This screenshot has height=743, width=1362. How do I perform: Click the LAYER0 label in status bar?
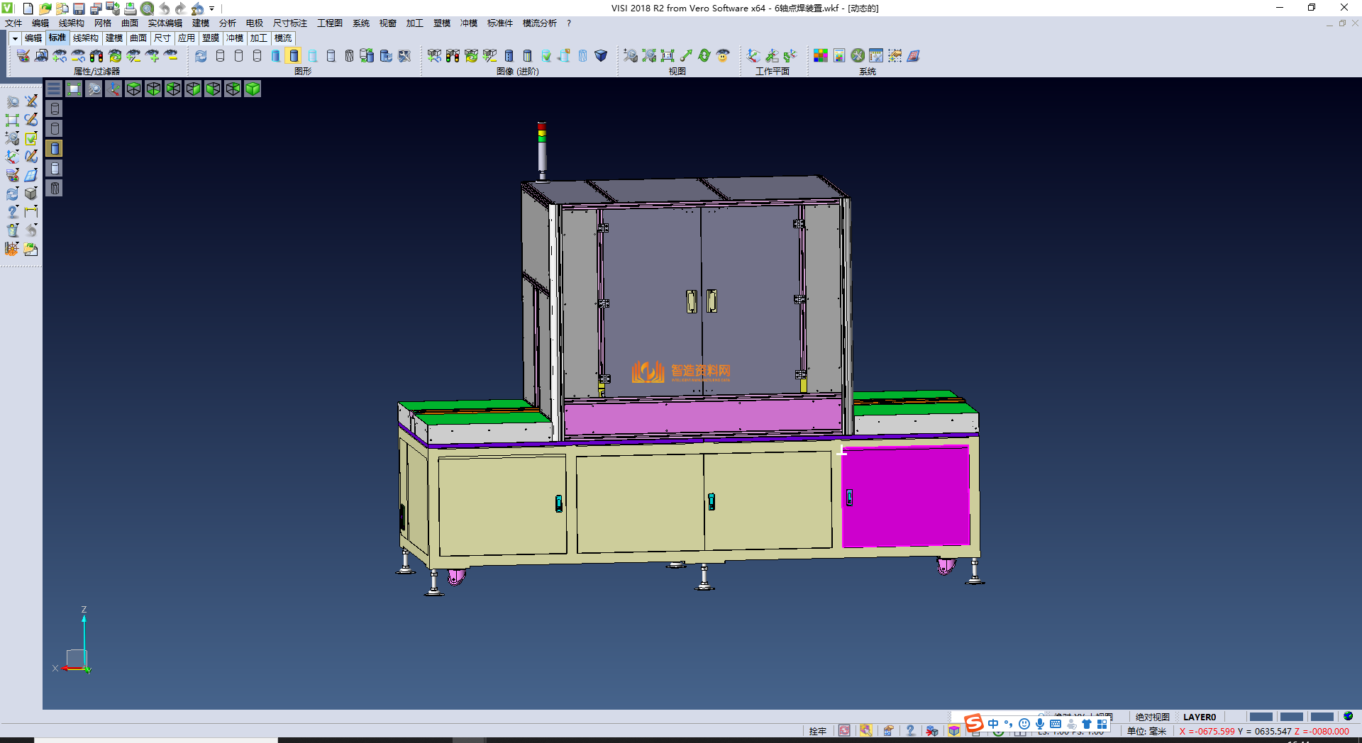point(1199,717)
